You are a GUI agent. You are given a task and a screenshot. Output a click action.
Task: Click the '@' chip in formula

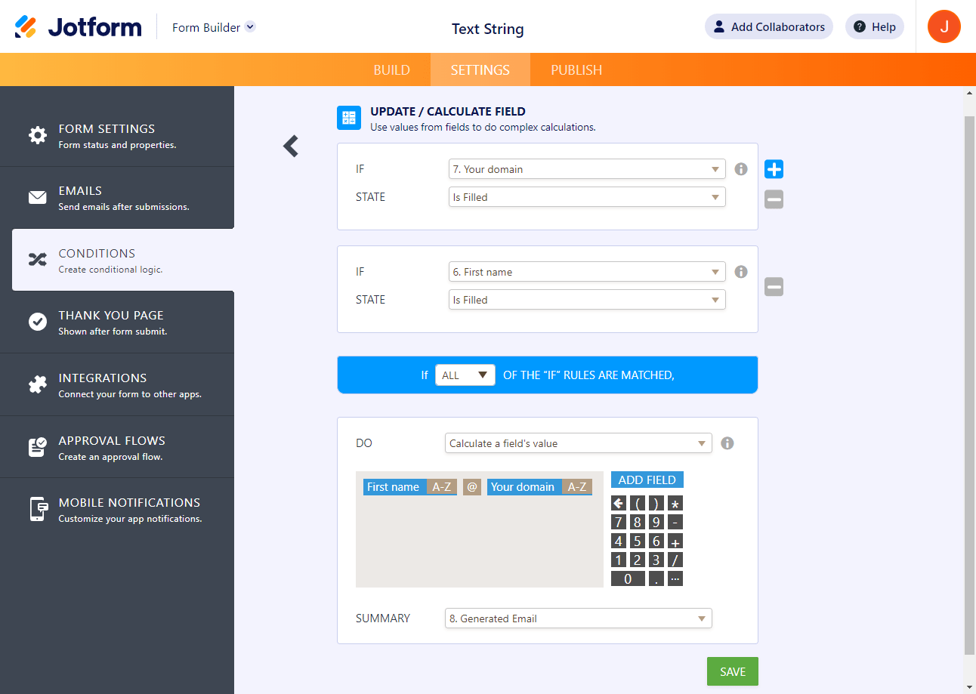472,487
